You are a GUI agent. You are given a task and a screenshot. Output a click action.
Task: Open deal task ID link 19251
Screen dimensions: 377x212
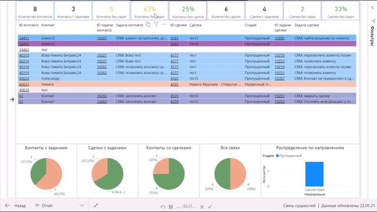(280, 95)
